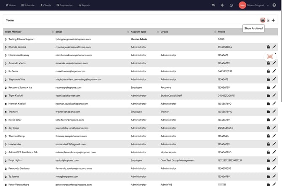Click the lock icon for Kate Foster
The width and height of the screenshot is (282, 186).
[x=268, y=120]
